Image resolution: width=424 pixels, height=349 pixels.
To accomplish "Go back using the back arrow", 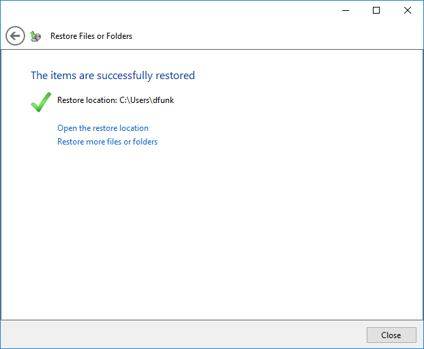I will coord(15,36).
